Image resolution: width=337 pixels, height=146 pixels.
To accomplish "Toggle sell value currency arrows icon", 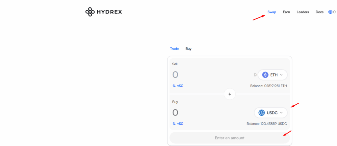I will [x=174, y=86].
